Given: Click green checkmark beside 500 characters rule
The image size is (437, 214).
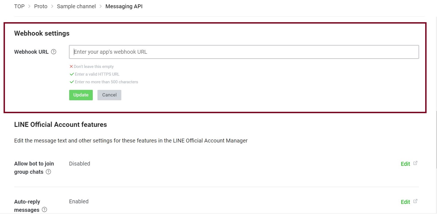Looking at the screenshot, I should pyautogui.click(x=72, y=82).
